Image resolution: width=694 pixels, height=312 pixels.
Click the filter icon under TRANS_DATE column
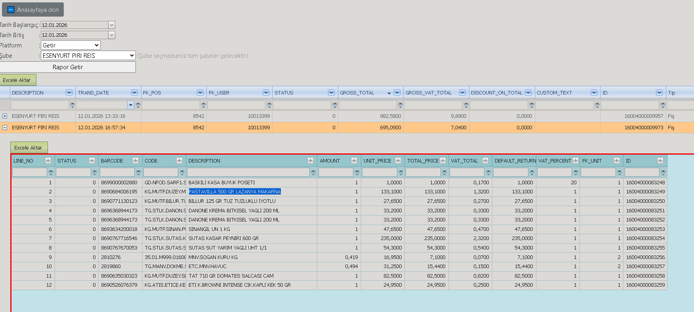138,105
